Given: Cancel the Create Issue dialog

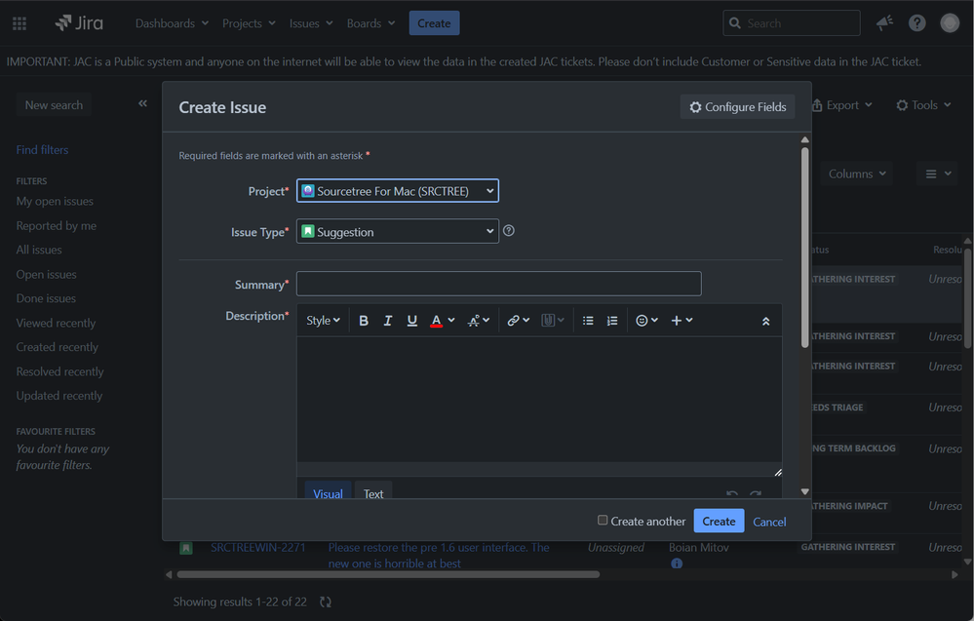Looking at the screenshot, I should [x=769, y=522].
